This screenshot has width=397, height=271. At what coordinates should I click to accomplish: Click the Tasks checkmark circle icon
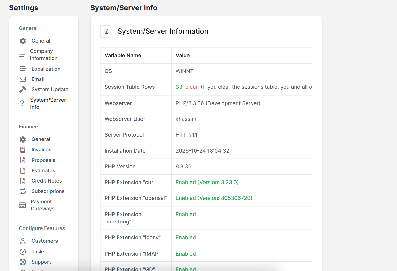coord(23,252)
